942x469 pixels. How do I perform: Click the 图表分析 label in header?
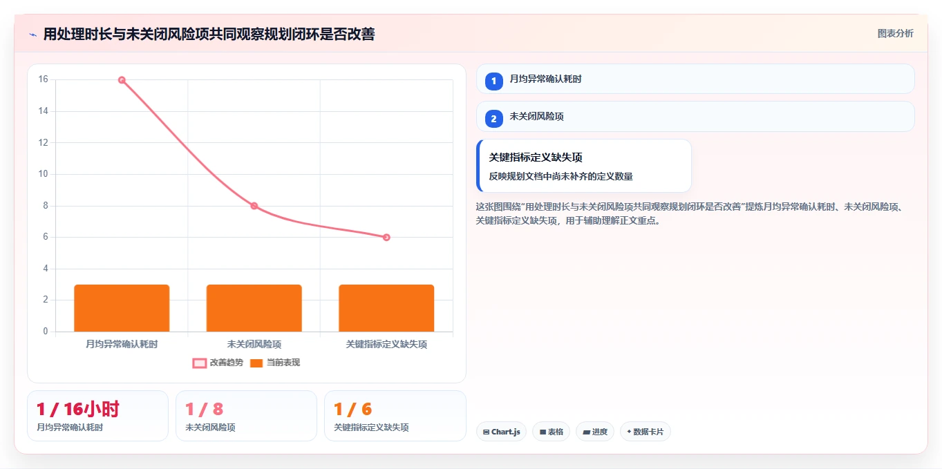pyautogui.click(x=895, y=33)
